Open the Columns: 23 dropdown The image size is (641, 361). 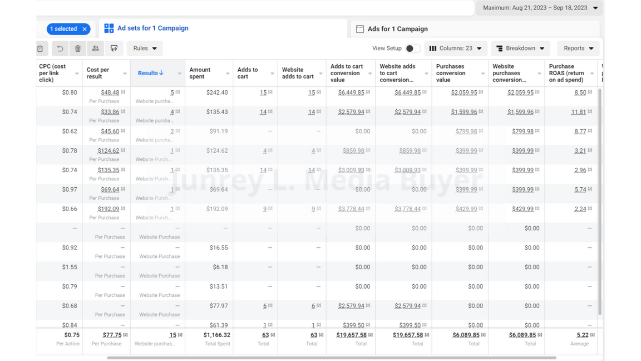pyautogui.click(x=456, y=48)
